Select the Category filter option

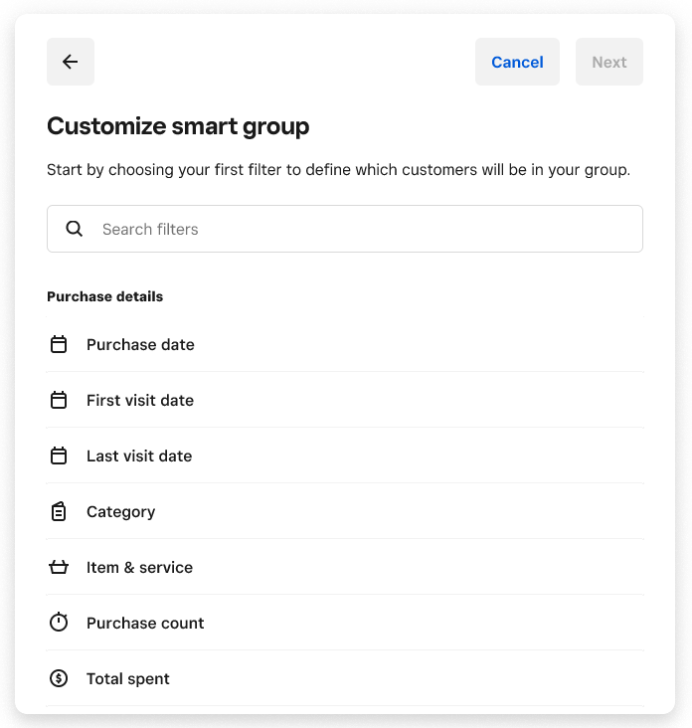(121, 511)
